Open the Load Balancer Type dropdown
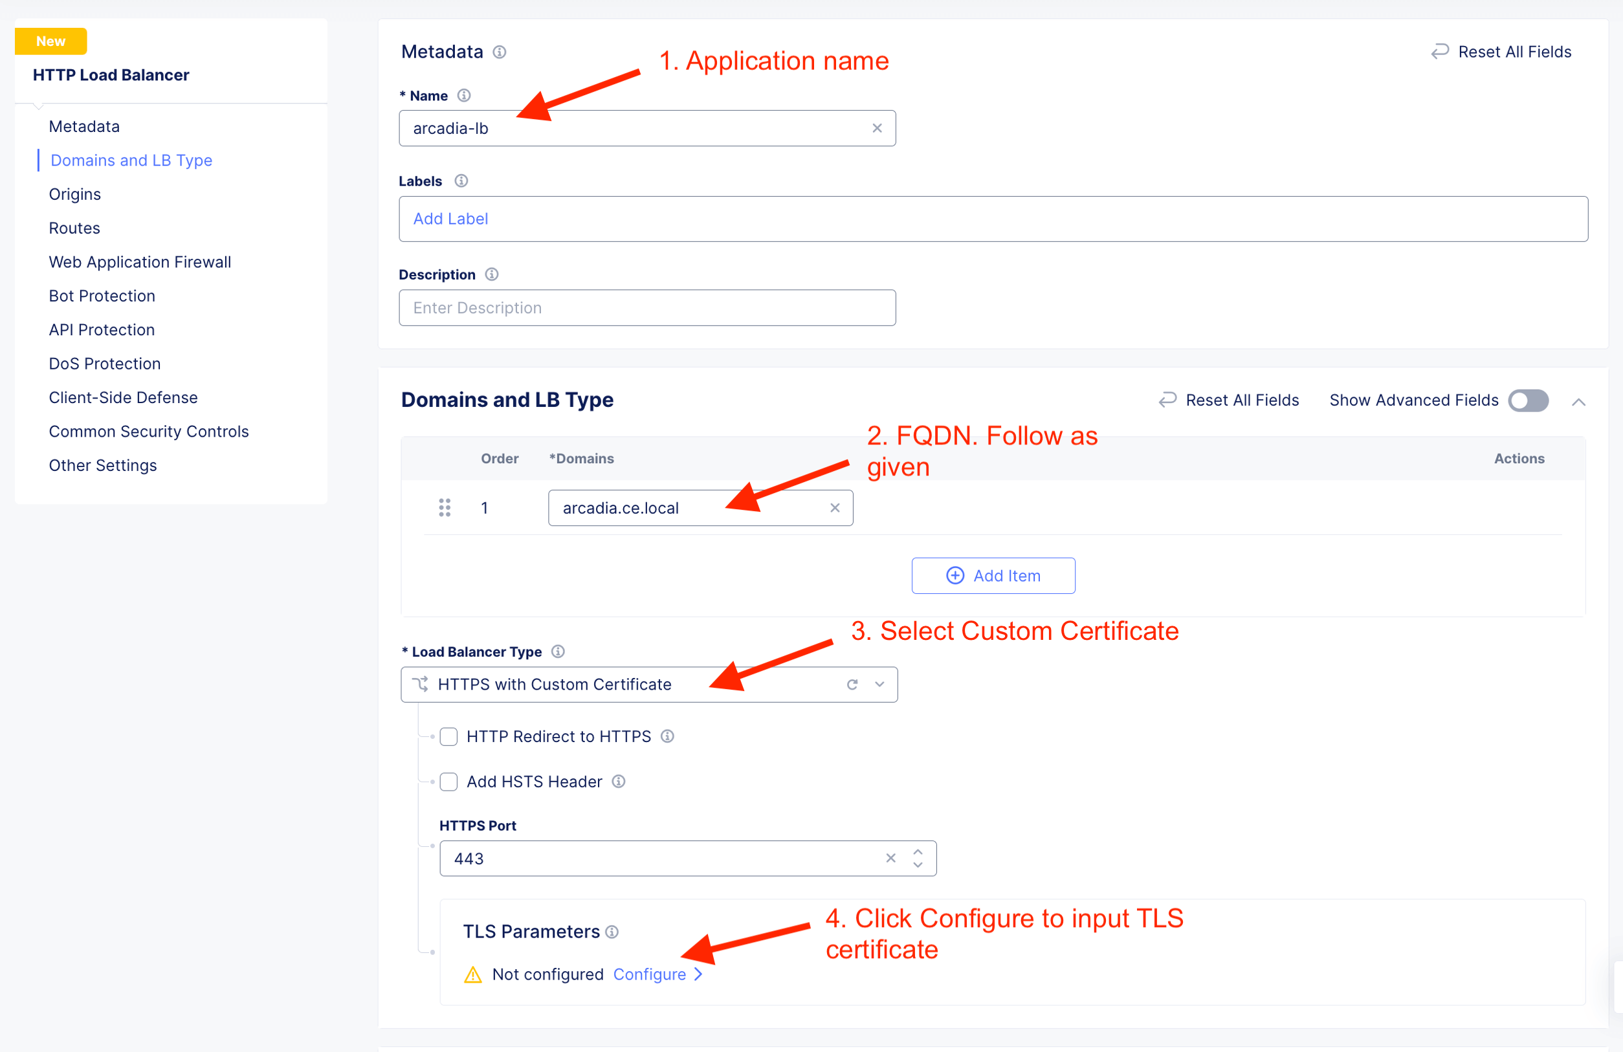This screenshot has height=1052, width=1623. click(x=879, y=685)
